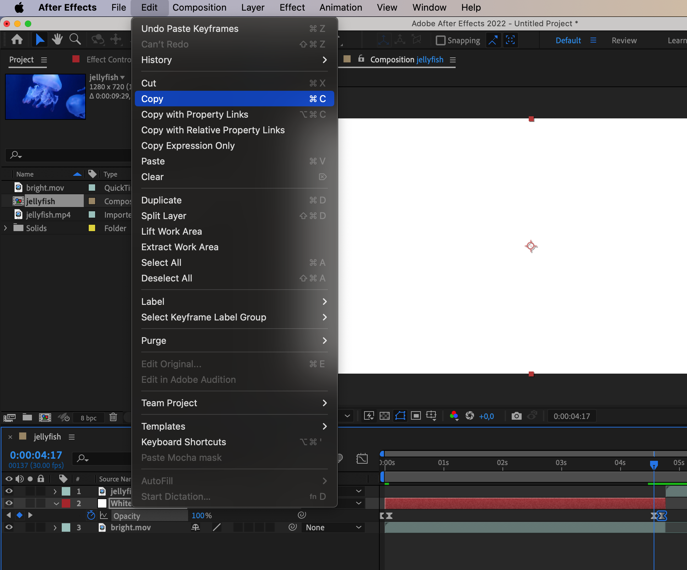
Task: Click Opacity stopwatch icon
Action: coord(91,515)
